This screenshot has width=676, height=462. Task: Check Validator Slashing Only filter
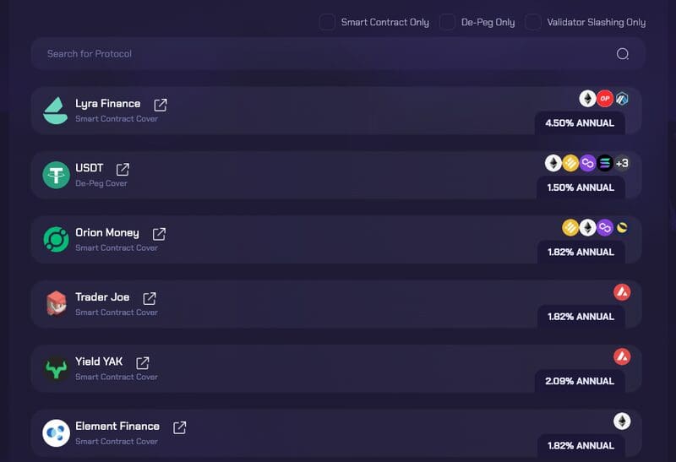click(x=533, y=23)
